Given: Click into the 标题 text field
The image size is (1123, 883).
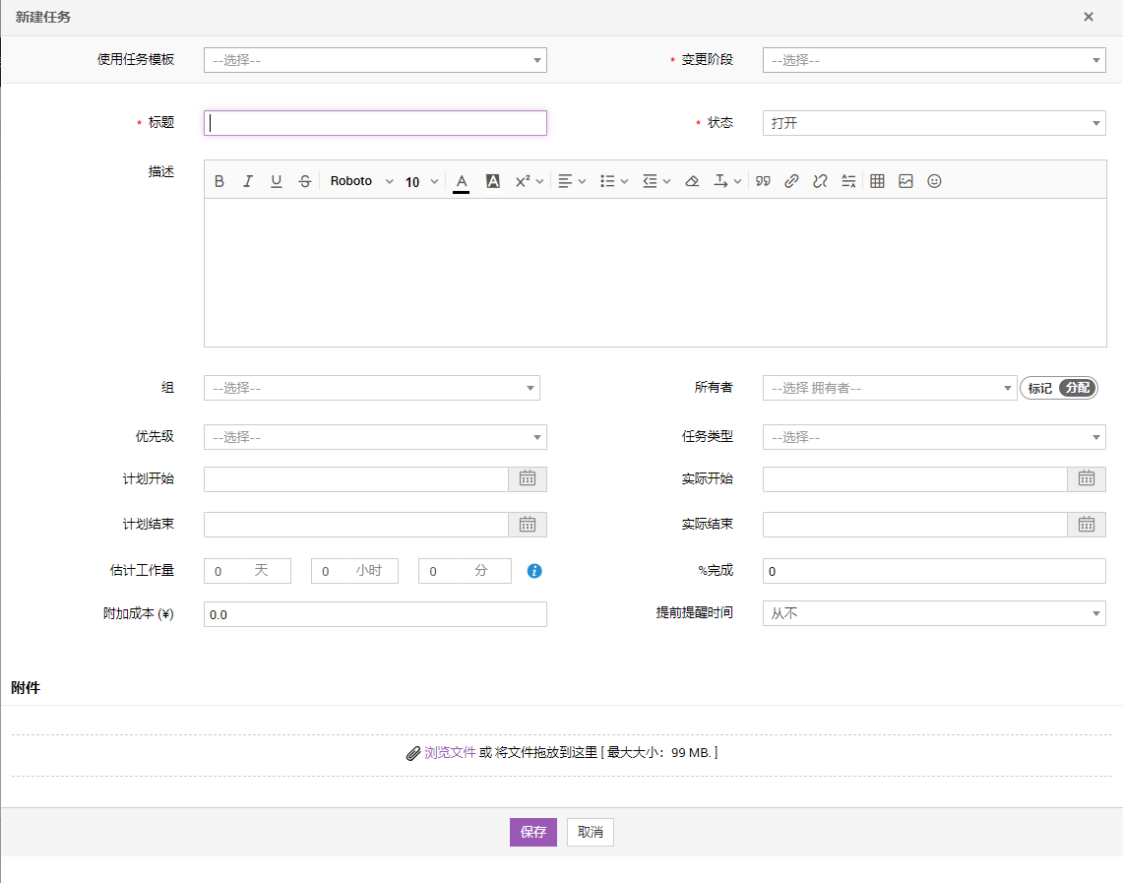Looking at the screenshot, I should (375, 123).
